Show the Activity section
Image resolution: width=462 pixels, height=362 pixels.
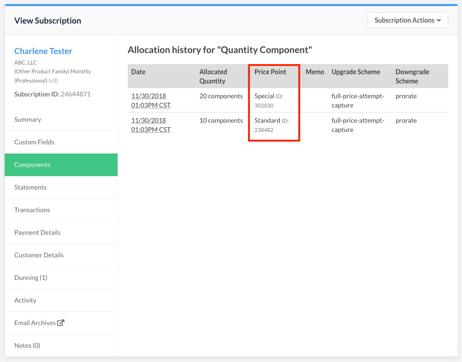point(25,300)
